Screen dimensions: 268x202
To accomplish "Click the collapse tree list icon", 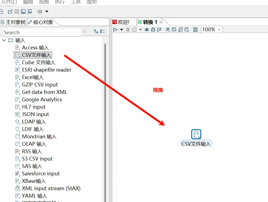I will click(103, 32).
